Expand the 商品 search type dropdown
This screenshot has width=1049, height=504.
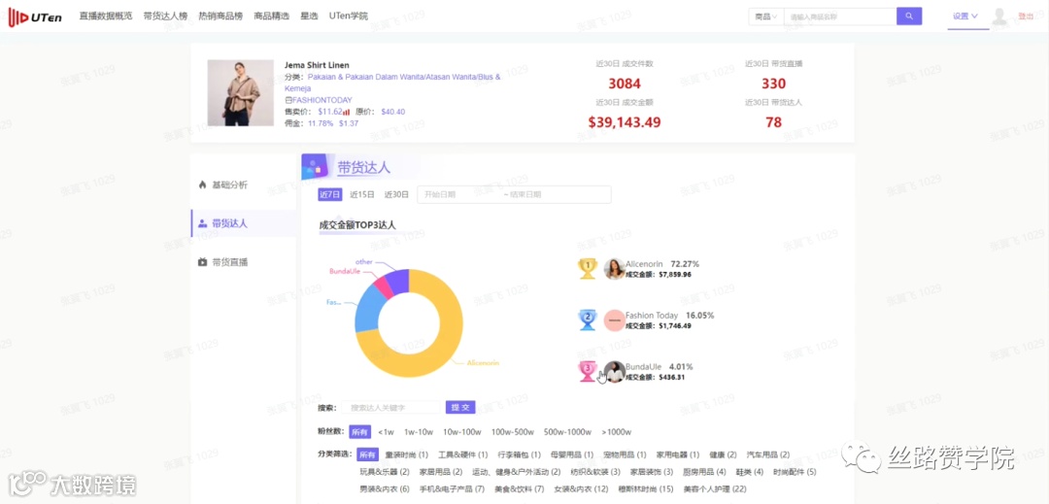pos(766,17)
